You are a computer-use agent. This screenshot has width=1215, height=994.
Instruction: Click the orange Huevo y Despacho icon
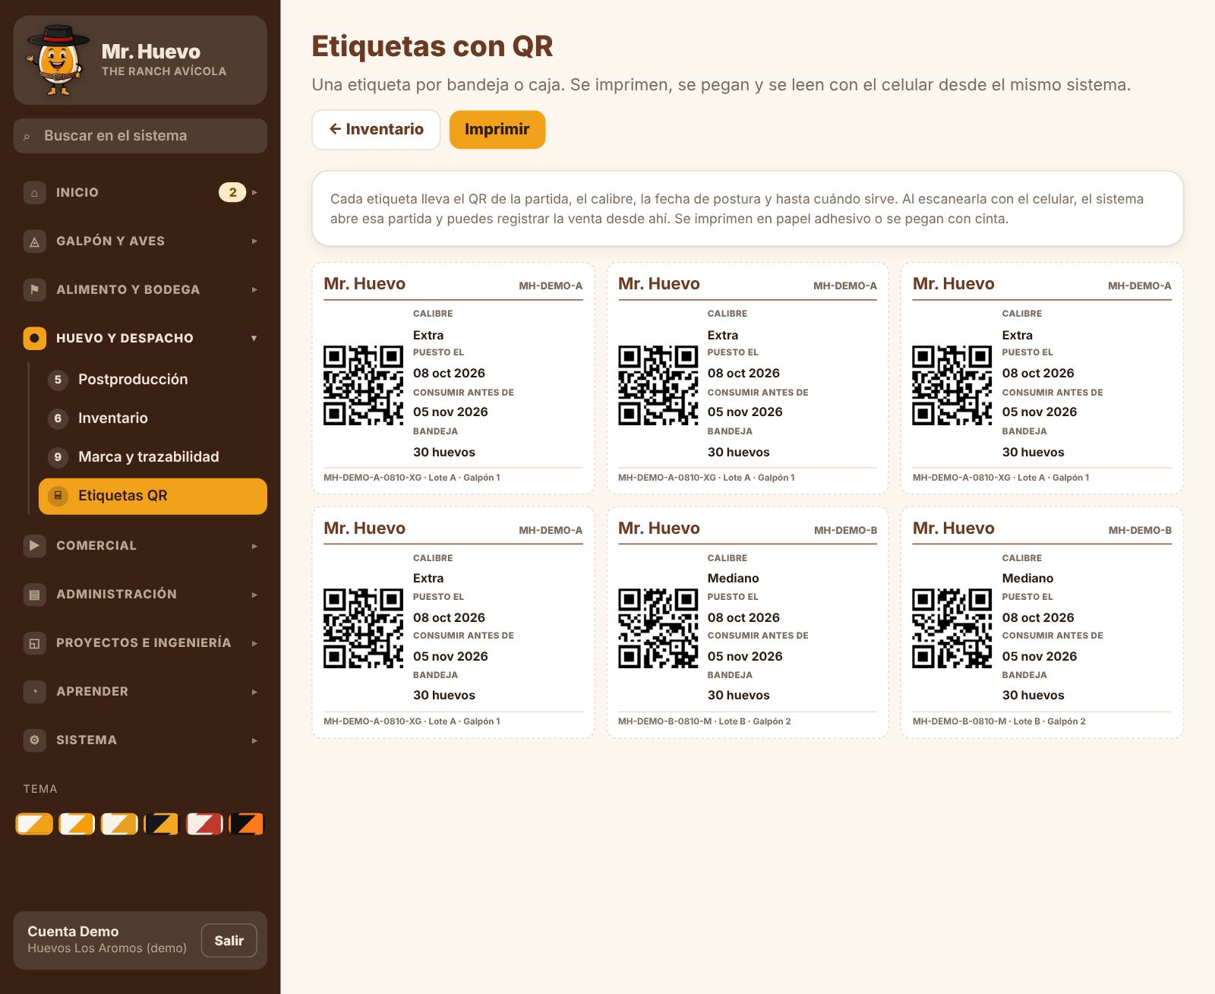click(34, 339)
